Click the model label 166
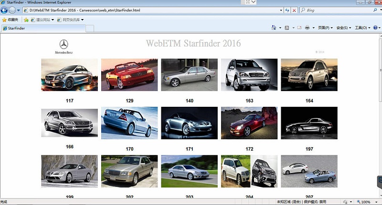 69,147
